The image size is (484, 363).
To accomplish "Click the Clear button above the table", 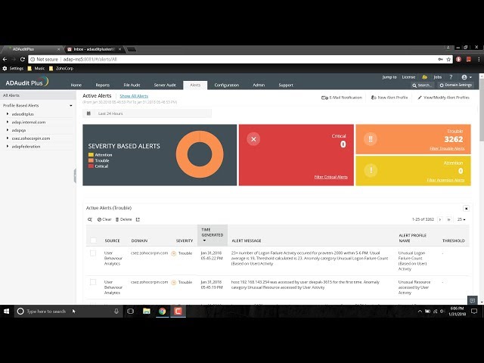I will click(x=104, y=219).
